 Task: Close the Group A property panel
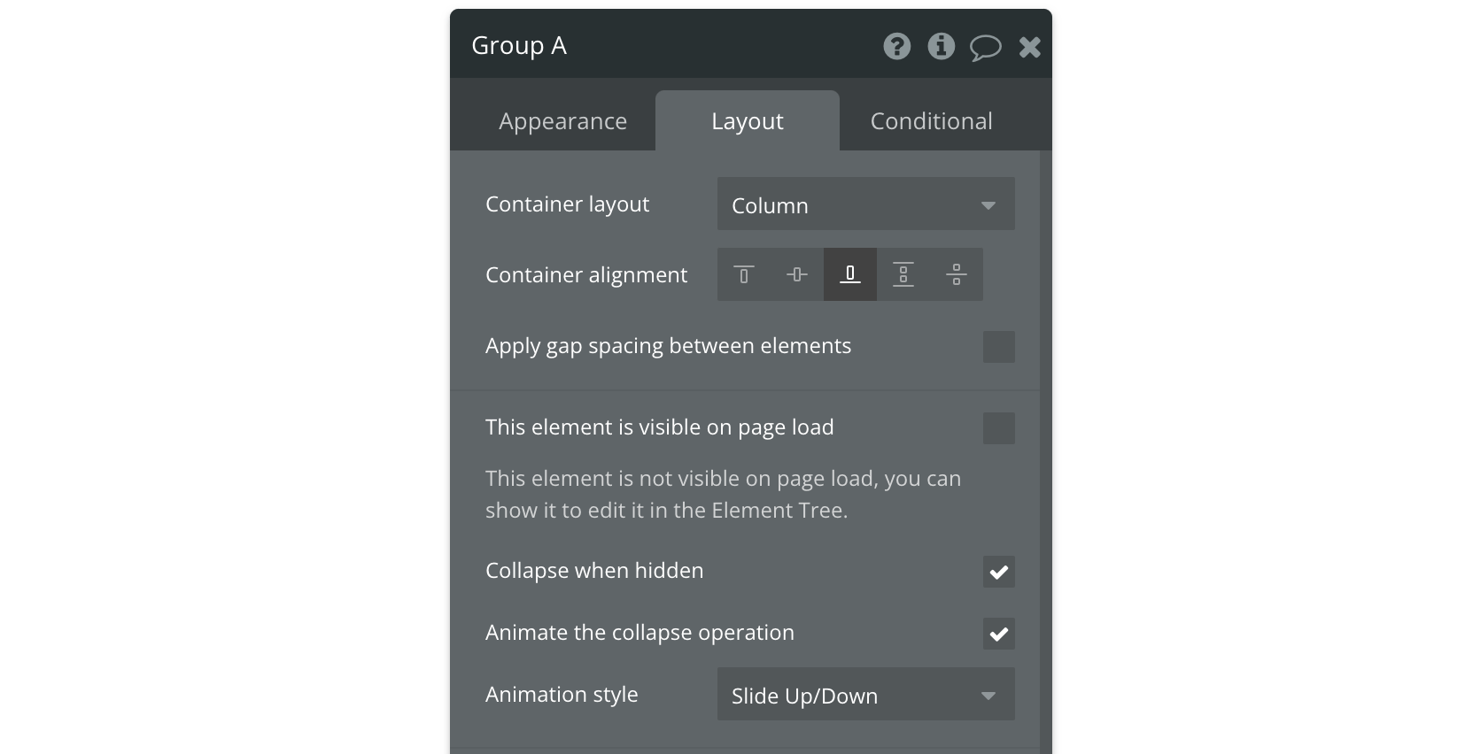pos(1029,47)
